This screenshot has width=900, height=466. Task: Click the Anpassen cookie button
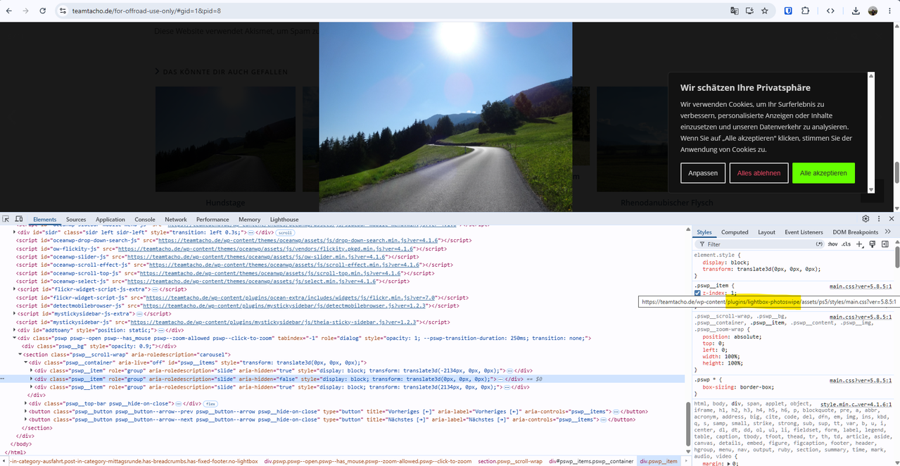703,173
